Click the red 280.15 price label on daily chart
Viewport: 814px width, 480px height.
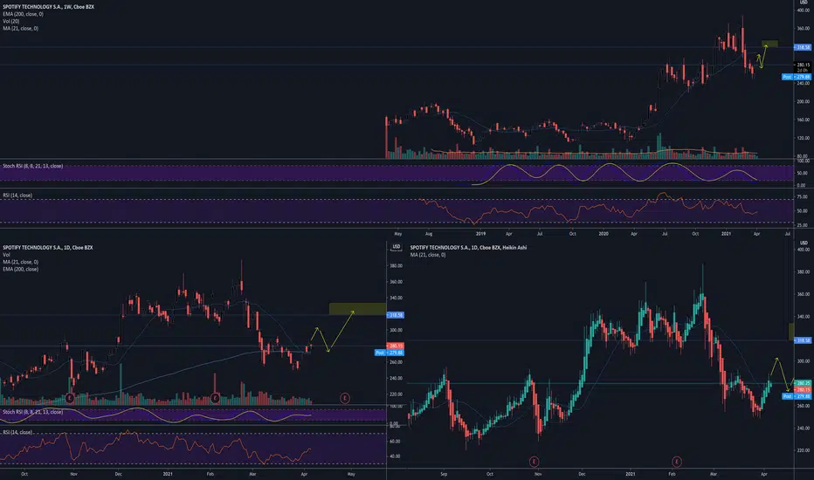pyautogui.click(x=396, y=346)
